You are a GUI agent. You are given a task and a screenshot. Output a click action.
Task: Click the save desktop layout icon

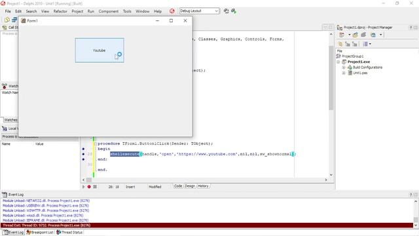(x=226, y=11)
